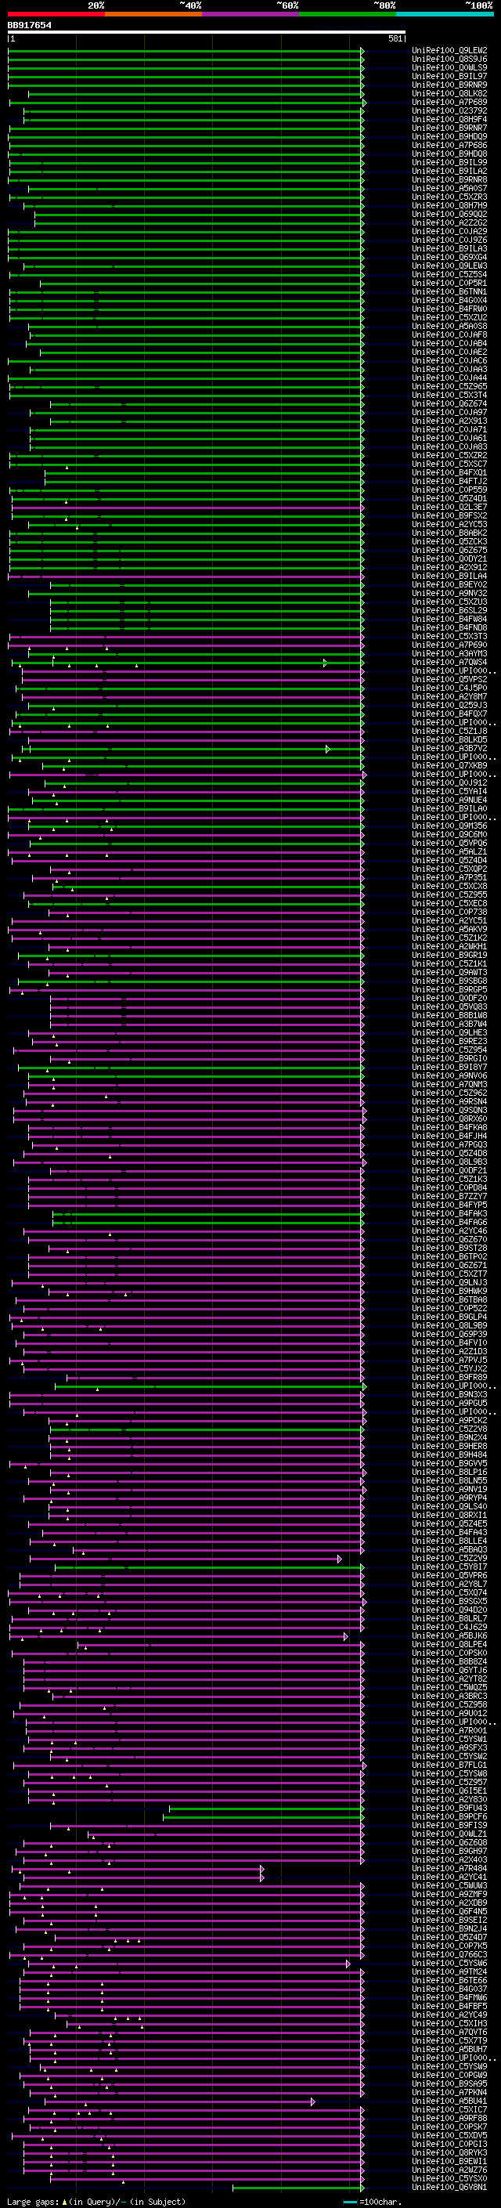Click the UniRef100_Q9LS40 label

449,1506
